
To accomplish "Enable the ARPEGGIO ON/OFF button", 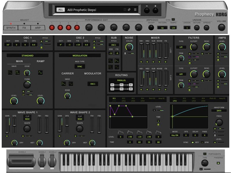I will (150, 27).
